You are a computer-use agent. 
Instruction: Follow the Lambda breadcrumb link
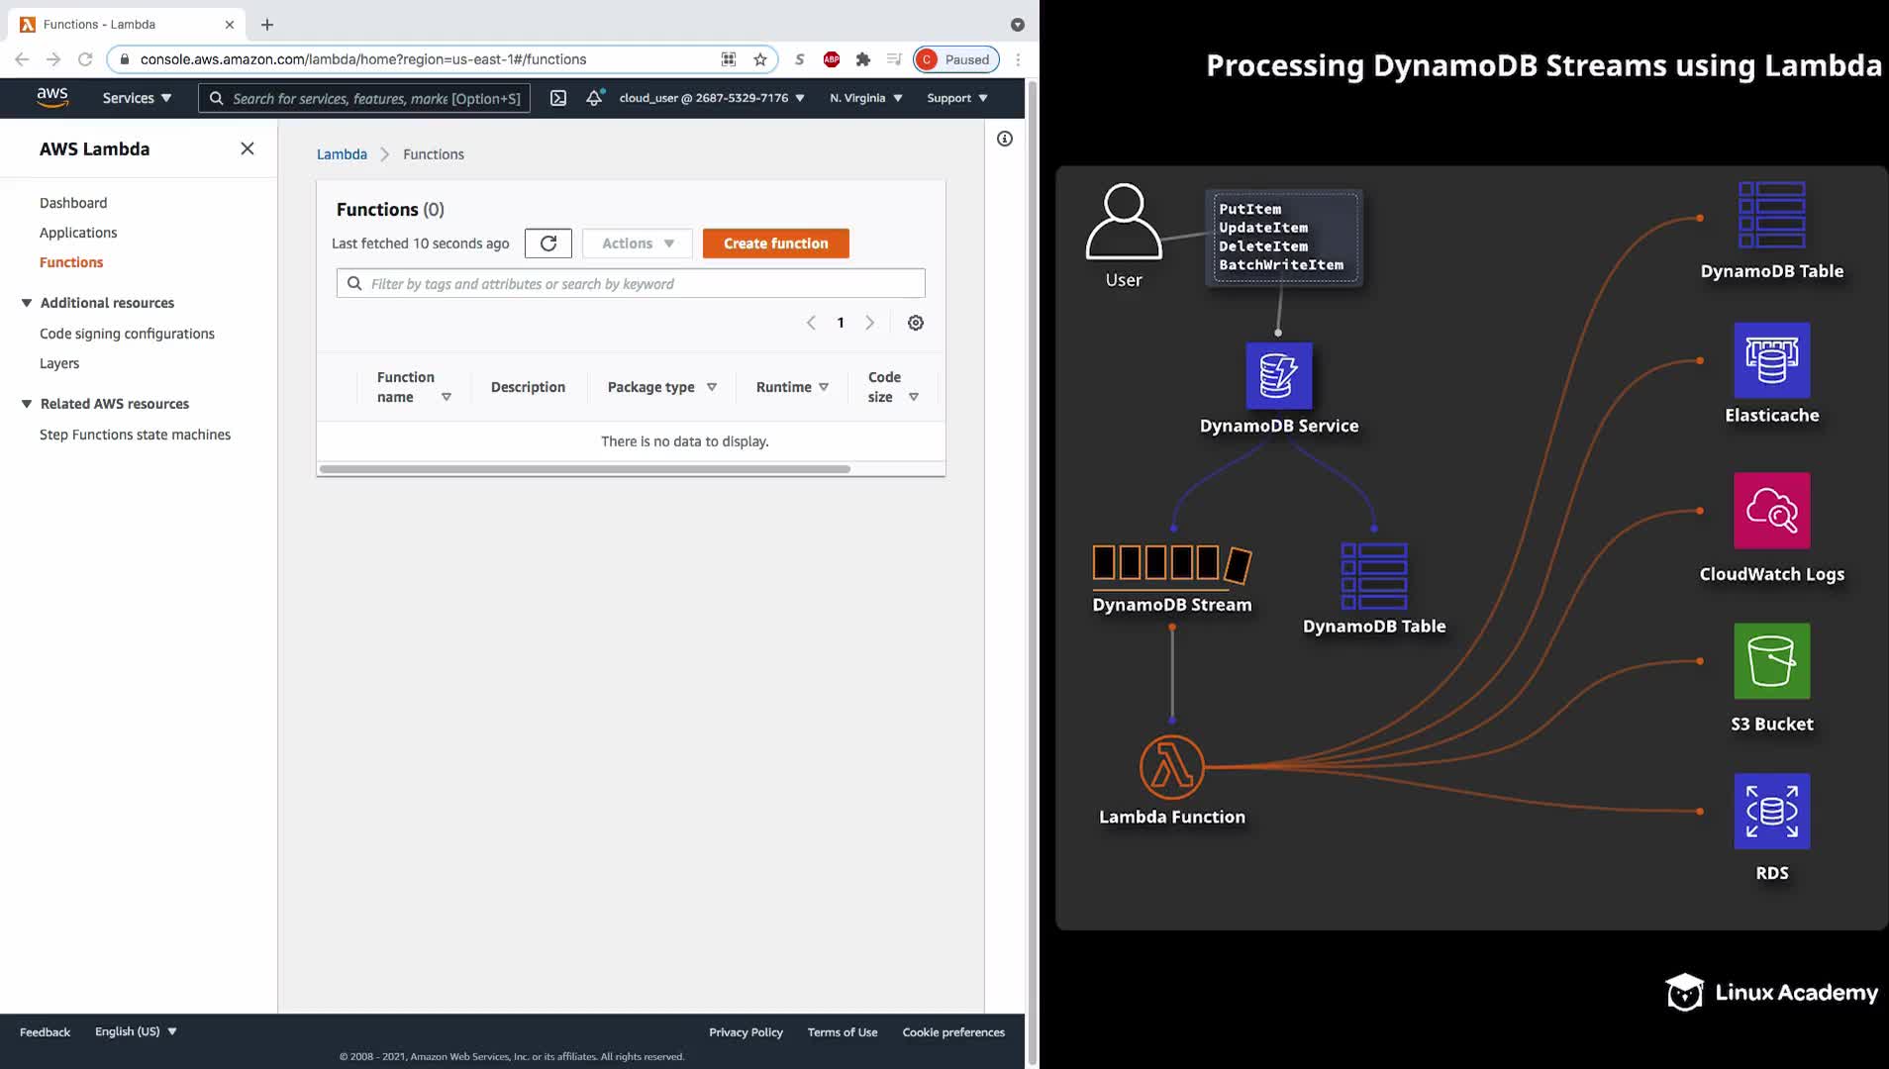pos(342,154)
